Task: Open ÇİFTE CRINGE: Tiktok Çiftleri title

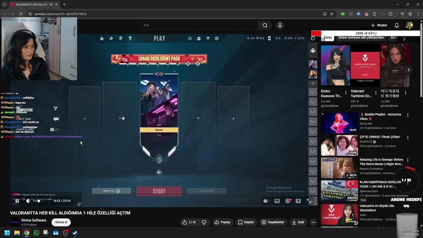Action: (380, 137)
